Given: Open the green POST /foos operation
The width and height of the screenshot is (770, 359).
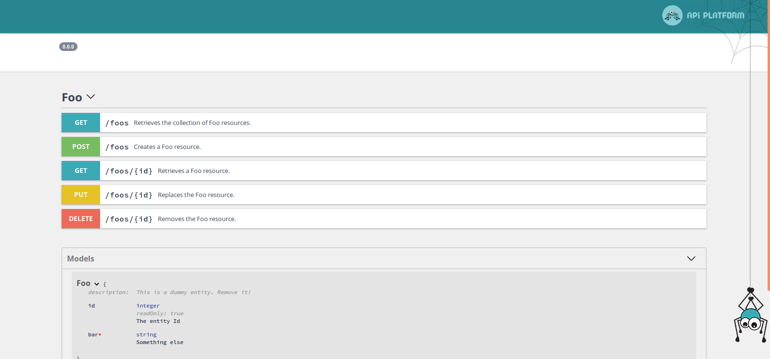Looking at the screenshot, I should [81, 147].
